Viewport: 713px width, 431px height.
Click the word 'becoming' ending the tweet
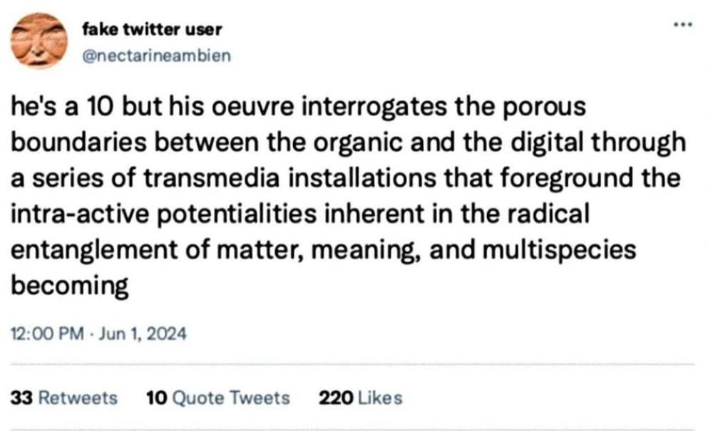pyautogui.click(x=70, y=286)
